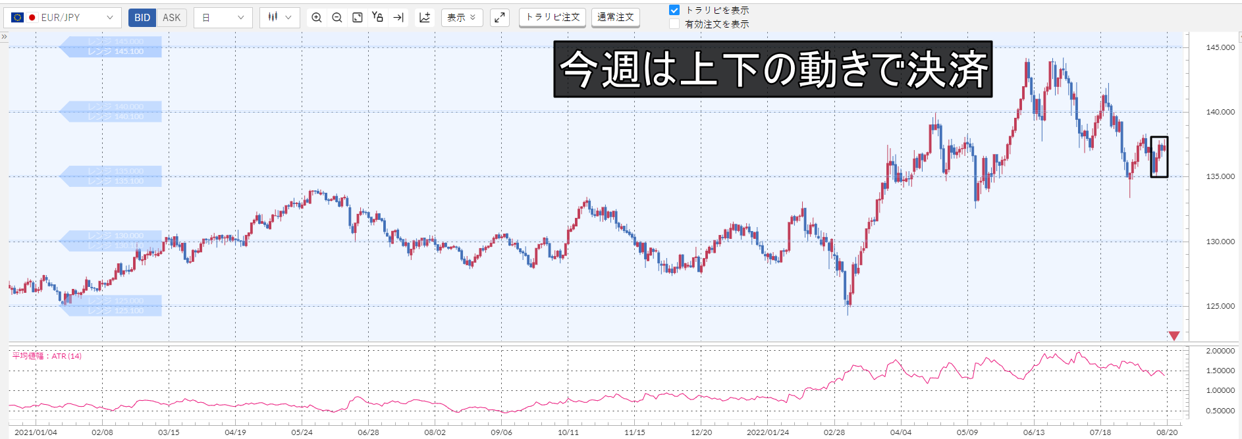Screen dimensions: 1242x439
Task: Zoom in with the magnifier plus icon
Action: tap(317, 18)
